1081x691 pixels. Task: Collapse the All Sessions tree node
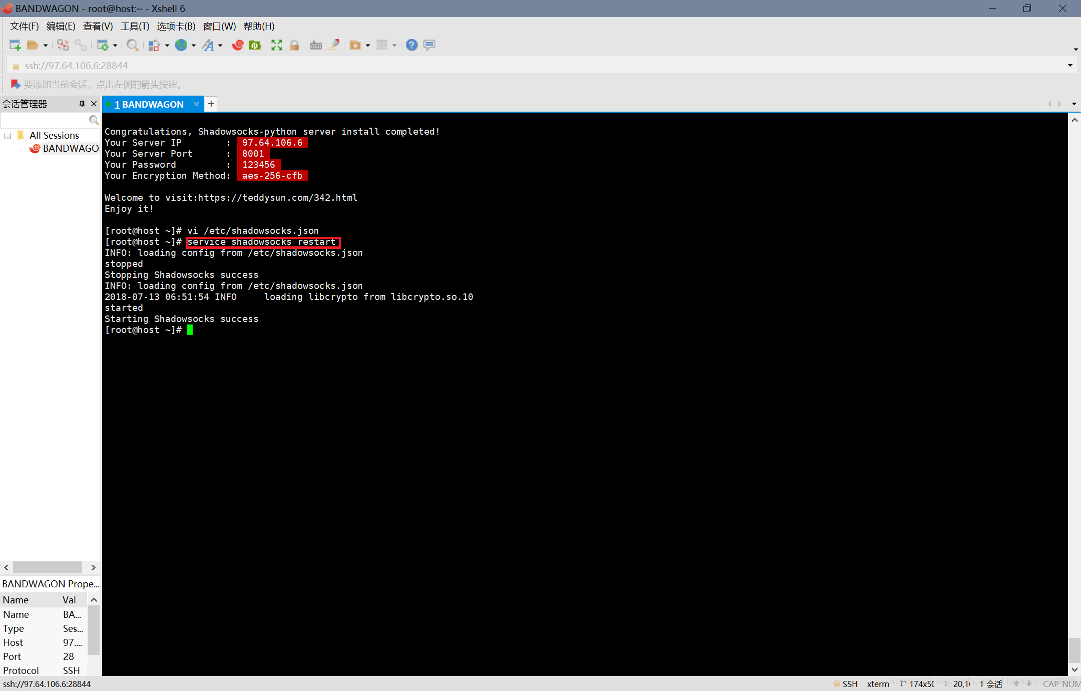8,136
